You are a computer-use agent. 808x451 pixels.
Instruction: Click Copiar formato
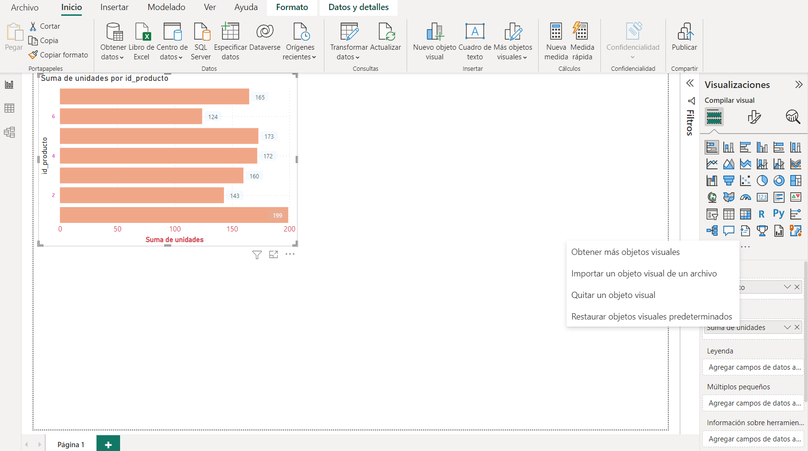58,55
